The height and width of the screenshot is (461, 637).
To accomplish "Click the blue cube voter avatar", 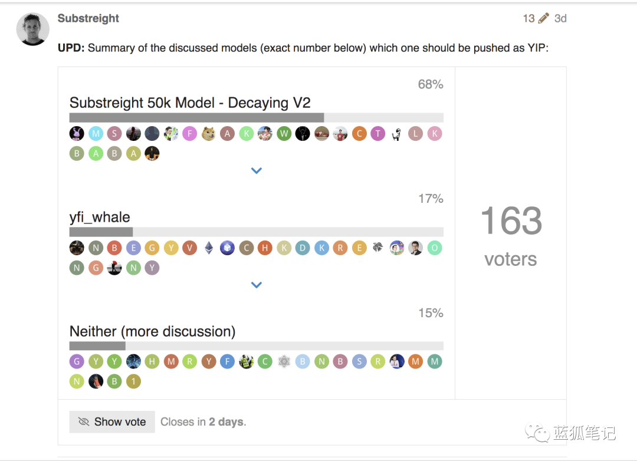I will tap(228, 248).
